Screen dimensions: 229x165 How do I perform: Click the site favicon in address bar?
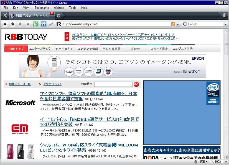[x=59, y=24]
